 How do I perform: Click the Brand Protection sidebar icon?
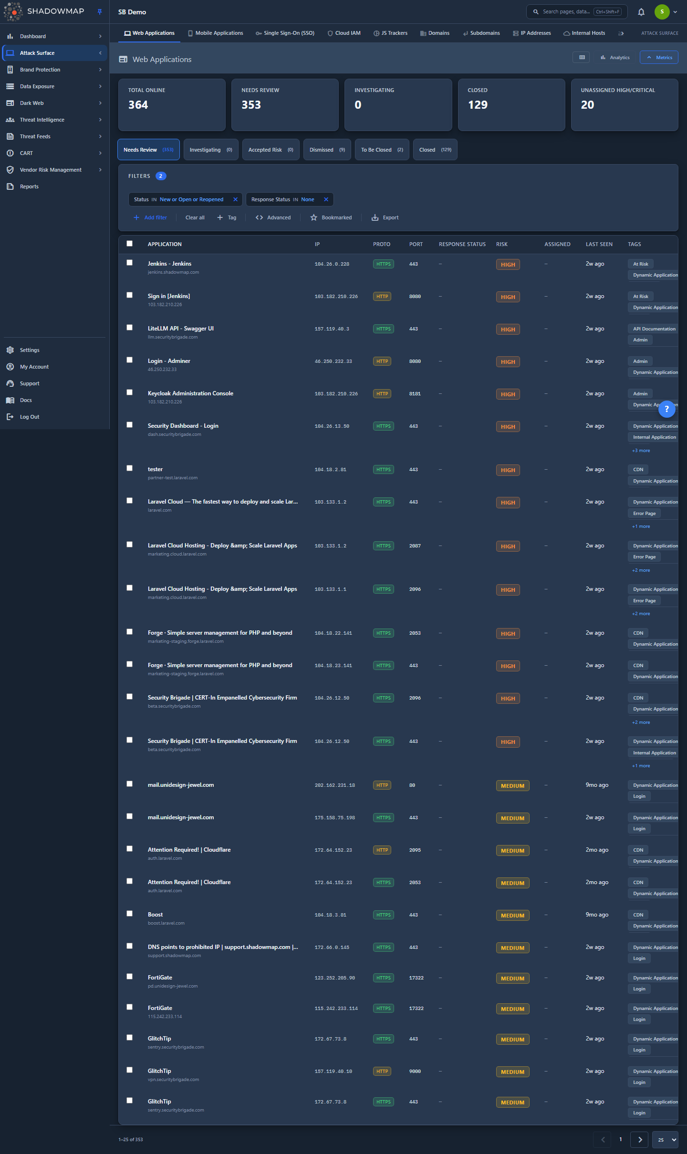pos(10,70)
